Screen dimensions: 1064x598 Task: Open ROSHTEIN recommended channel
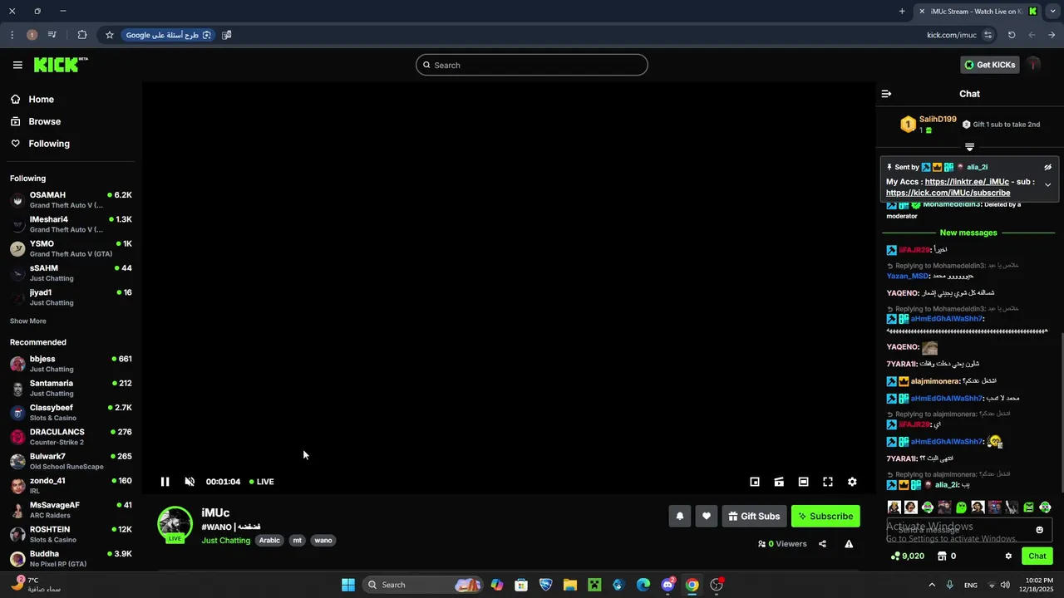(x=71, y=534)
